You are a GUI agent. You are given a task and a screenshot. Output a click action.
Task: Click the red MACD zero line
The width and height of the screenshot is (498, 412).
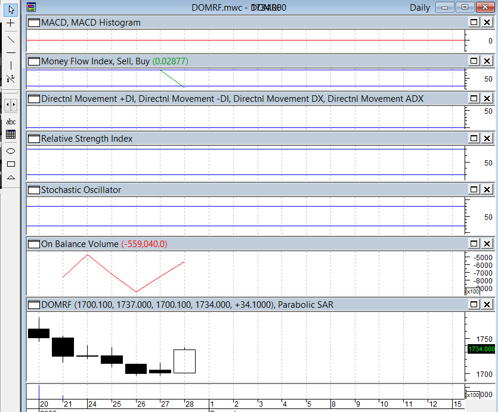point(246,40)
